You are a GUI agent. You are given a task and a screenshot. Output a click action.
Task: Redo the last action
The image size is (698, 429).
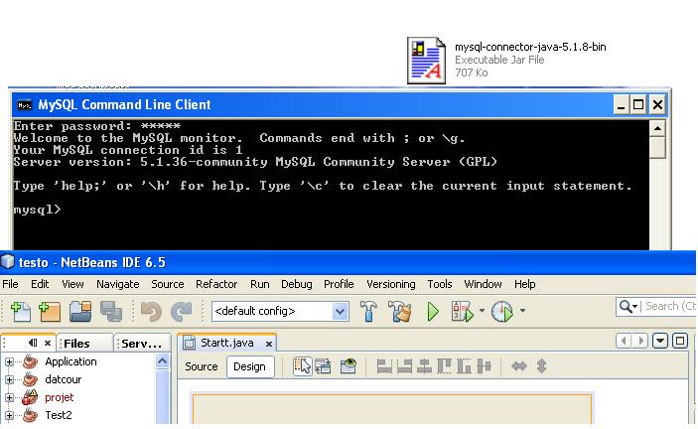coord(181,311)
